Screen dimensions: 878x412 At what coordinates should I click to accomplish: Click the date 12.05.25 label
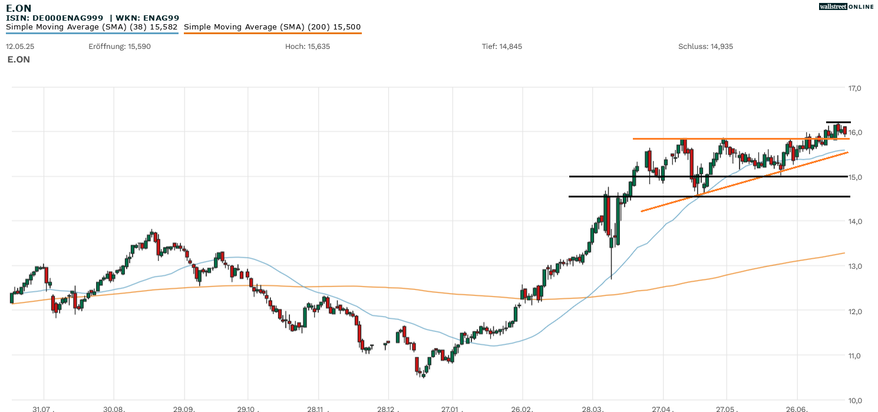coord(19,47)
